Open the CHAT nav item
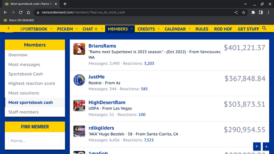 (x=90, y=29)
